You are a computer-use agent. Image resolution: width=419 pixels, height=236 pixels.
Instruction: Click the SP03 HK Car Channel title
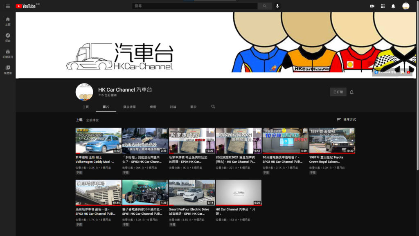[142, 160]
